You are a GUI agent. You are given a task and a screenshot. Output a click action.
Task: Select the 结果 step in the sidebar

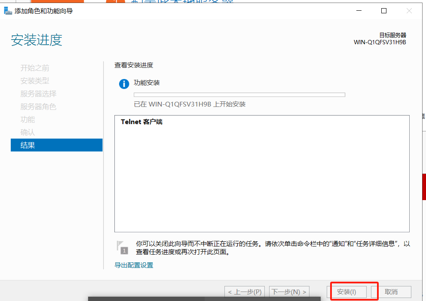56,145
